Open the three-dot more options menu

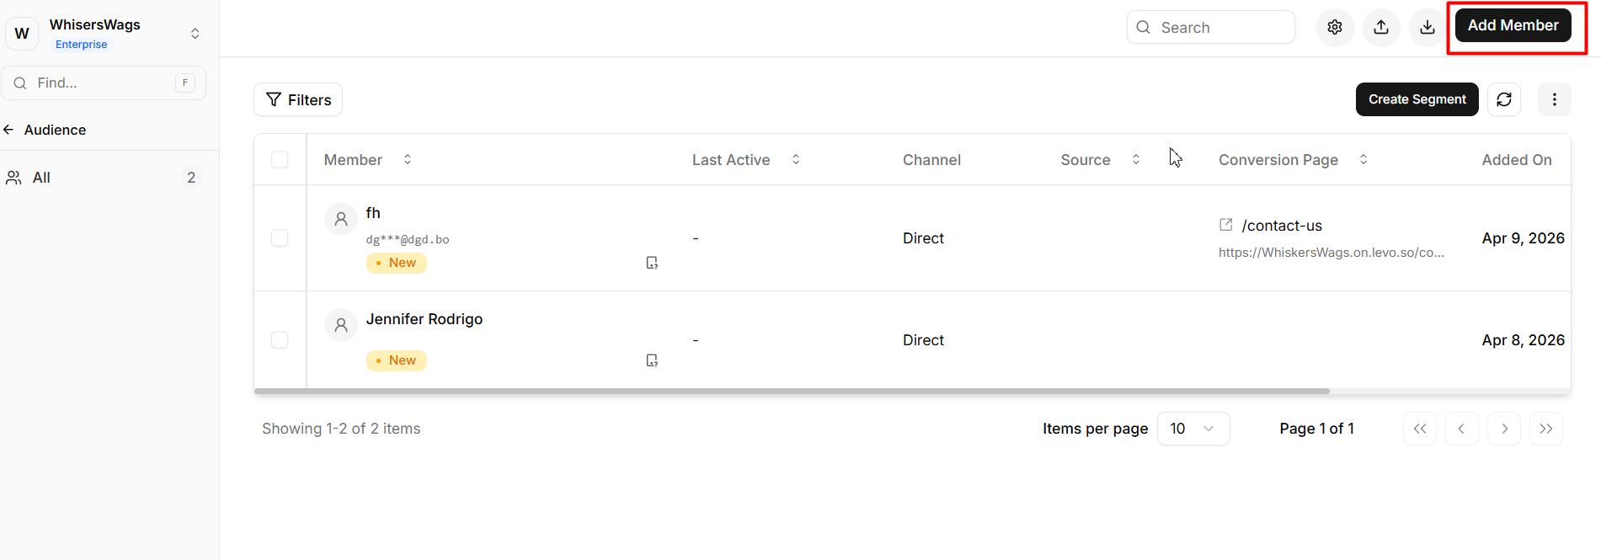pos(1555,99)
